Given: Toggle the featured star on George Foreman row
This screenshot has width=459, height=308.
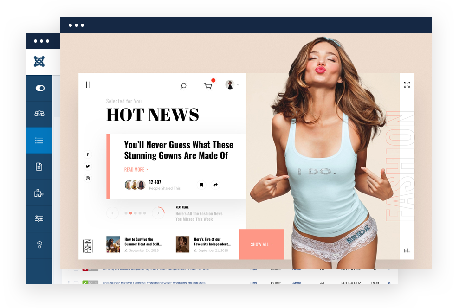Looking at the screenshot, I should pos(91,283).
